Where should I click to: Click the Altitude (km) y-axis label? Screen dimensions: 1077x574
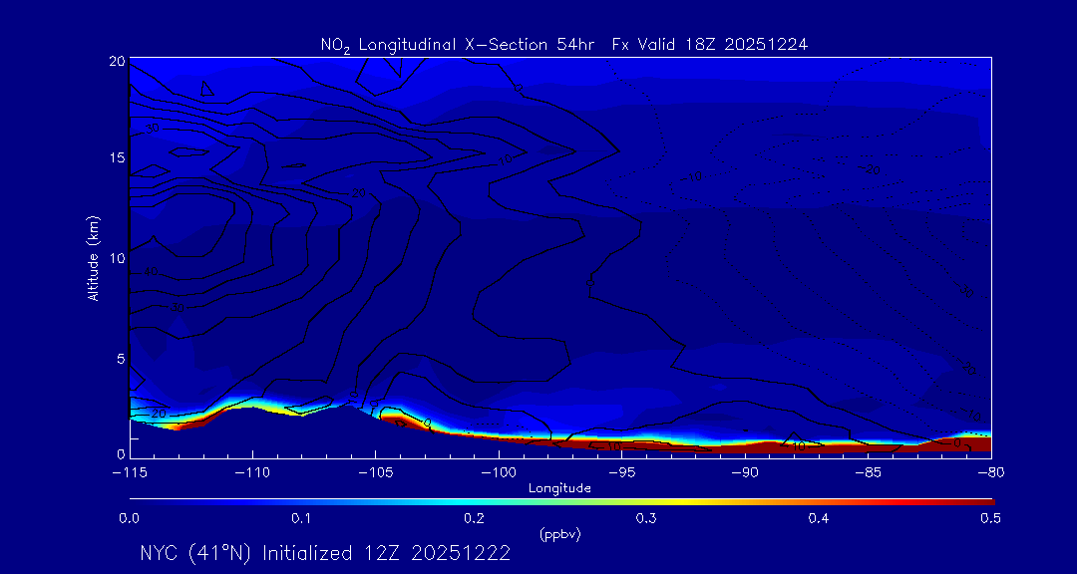[93, 258]
